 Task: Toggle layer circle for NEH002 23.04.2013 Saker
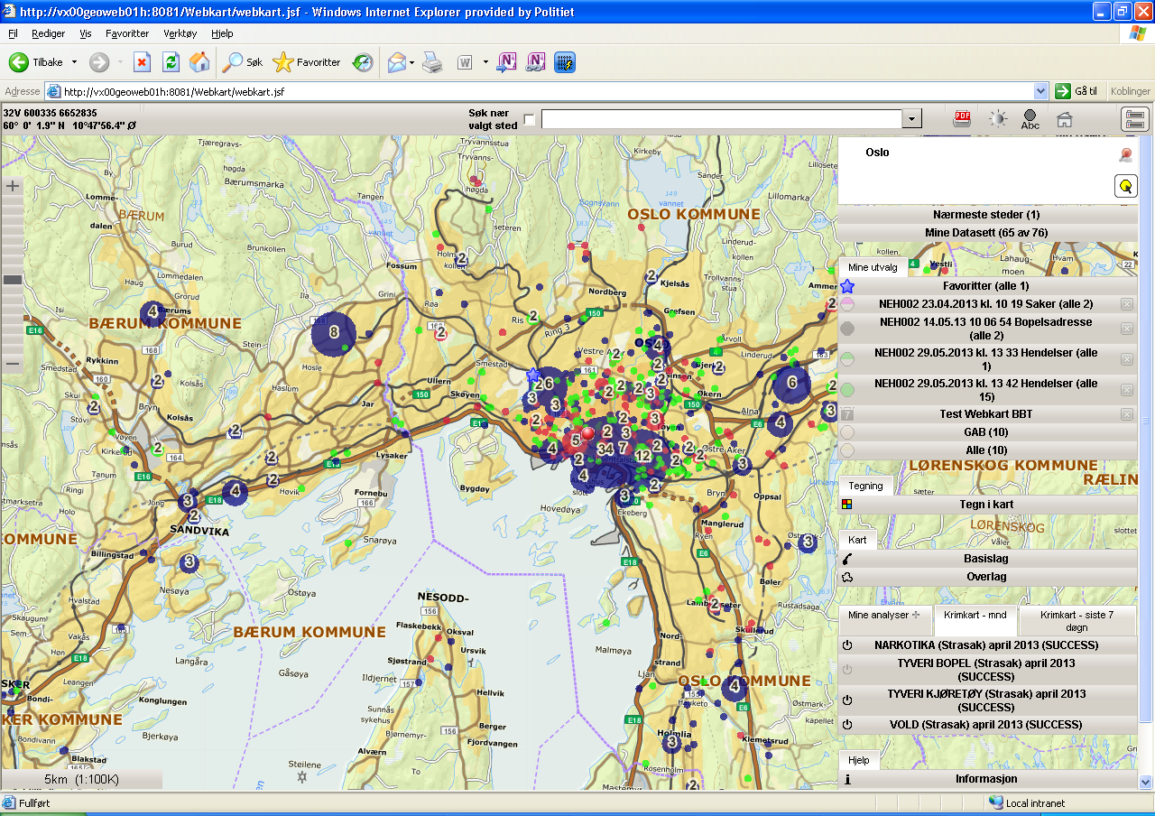point(847,304)
